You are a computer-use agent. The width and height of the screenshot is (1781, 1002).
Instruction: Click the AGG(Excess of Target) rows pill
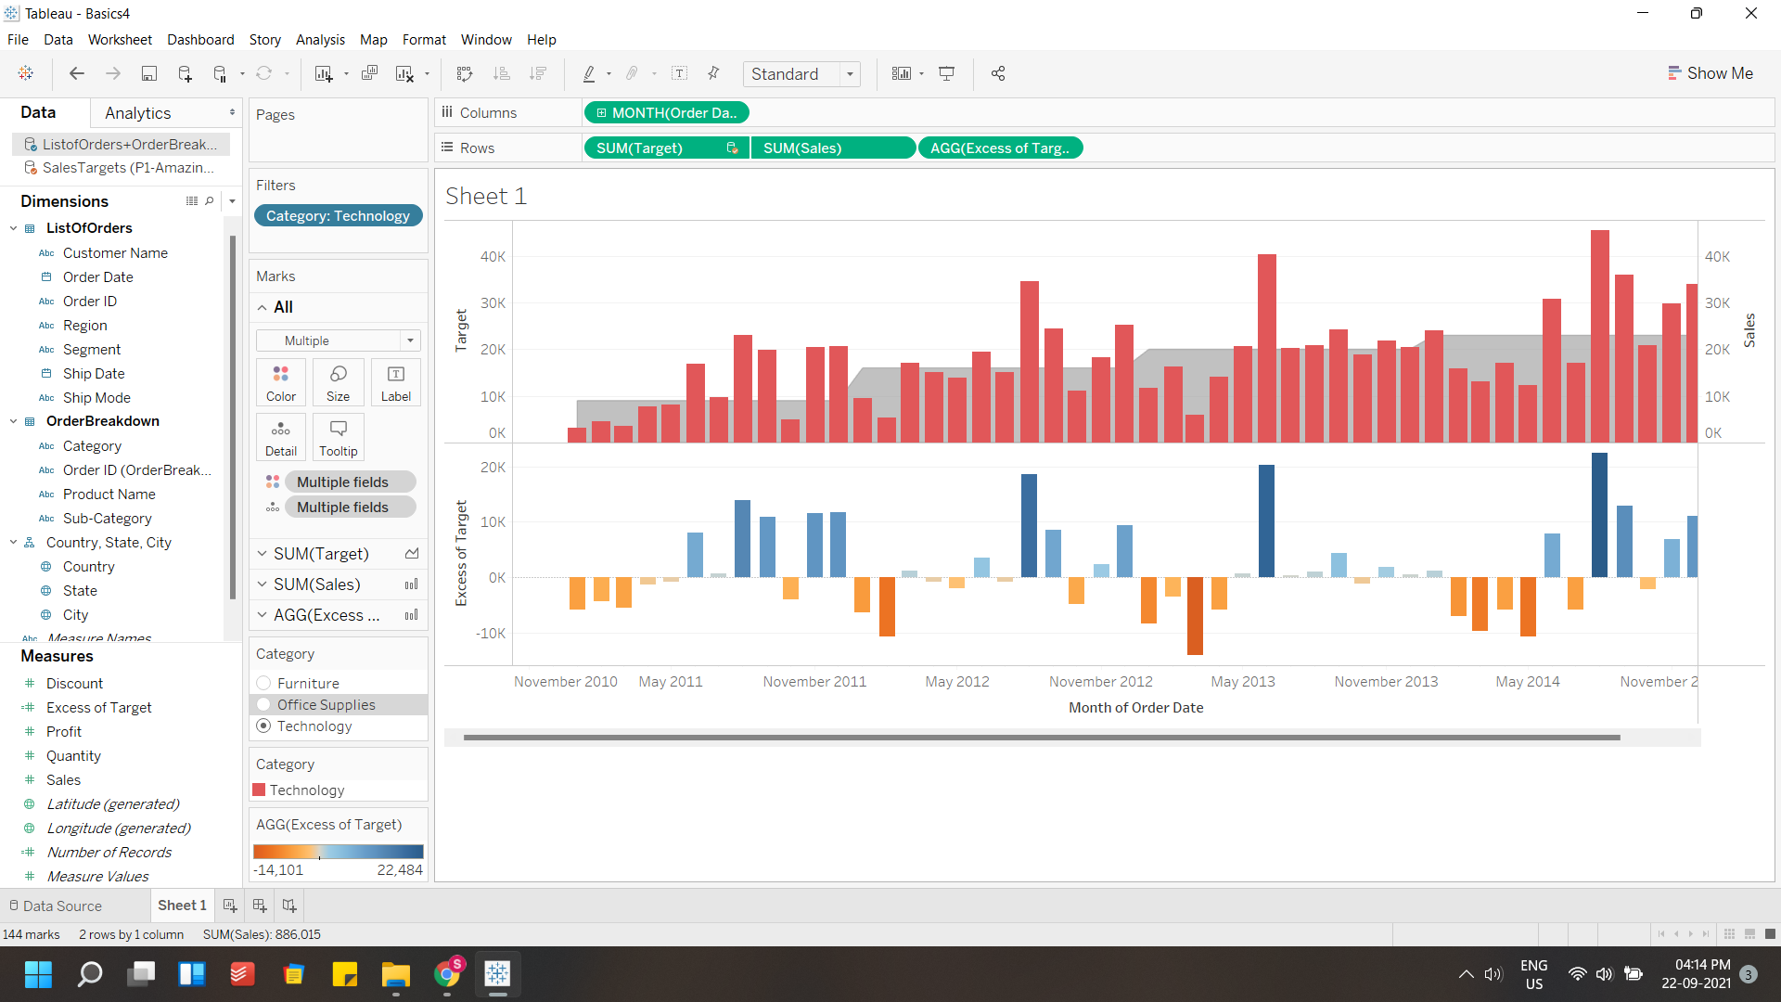[x=1000, y=148]
